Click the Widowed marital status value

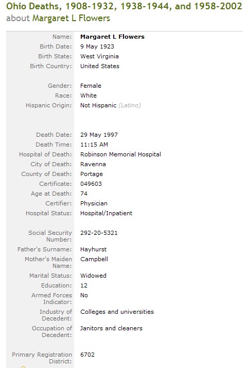coord(93,276)
